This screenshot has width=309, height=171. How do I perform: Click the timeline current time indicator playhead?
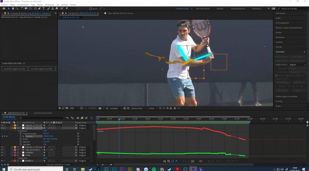[x=119, y=119]
